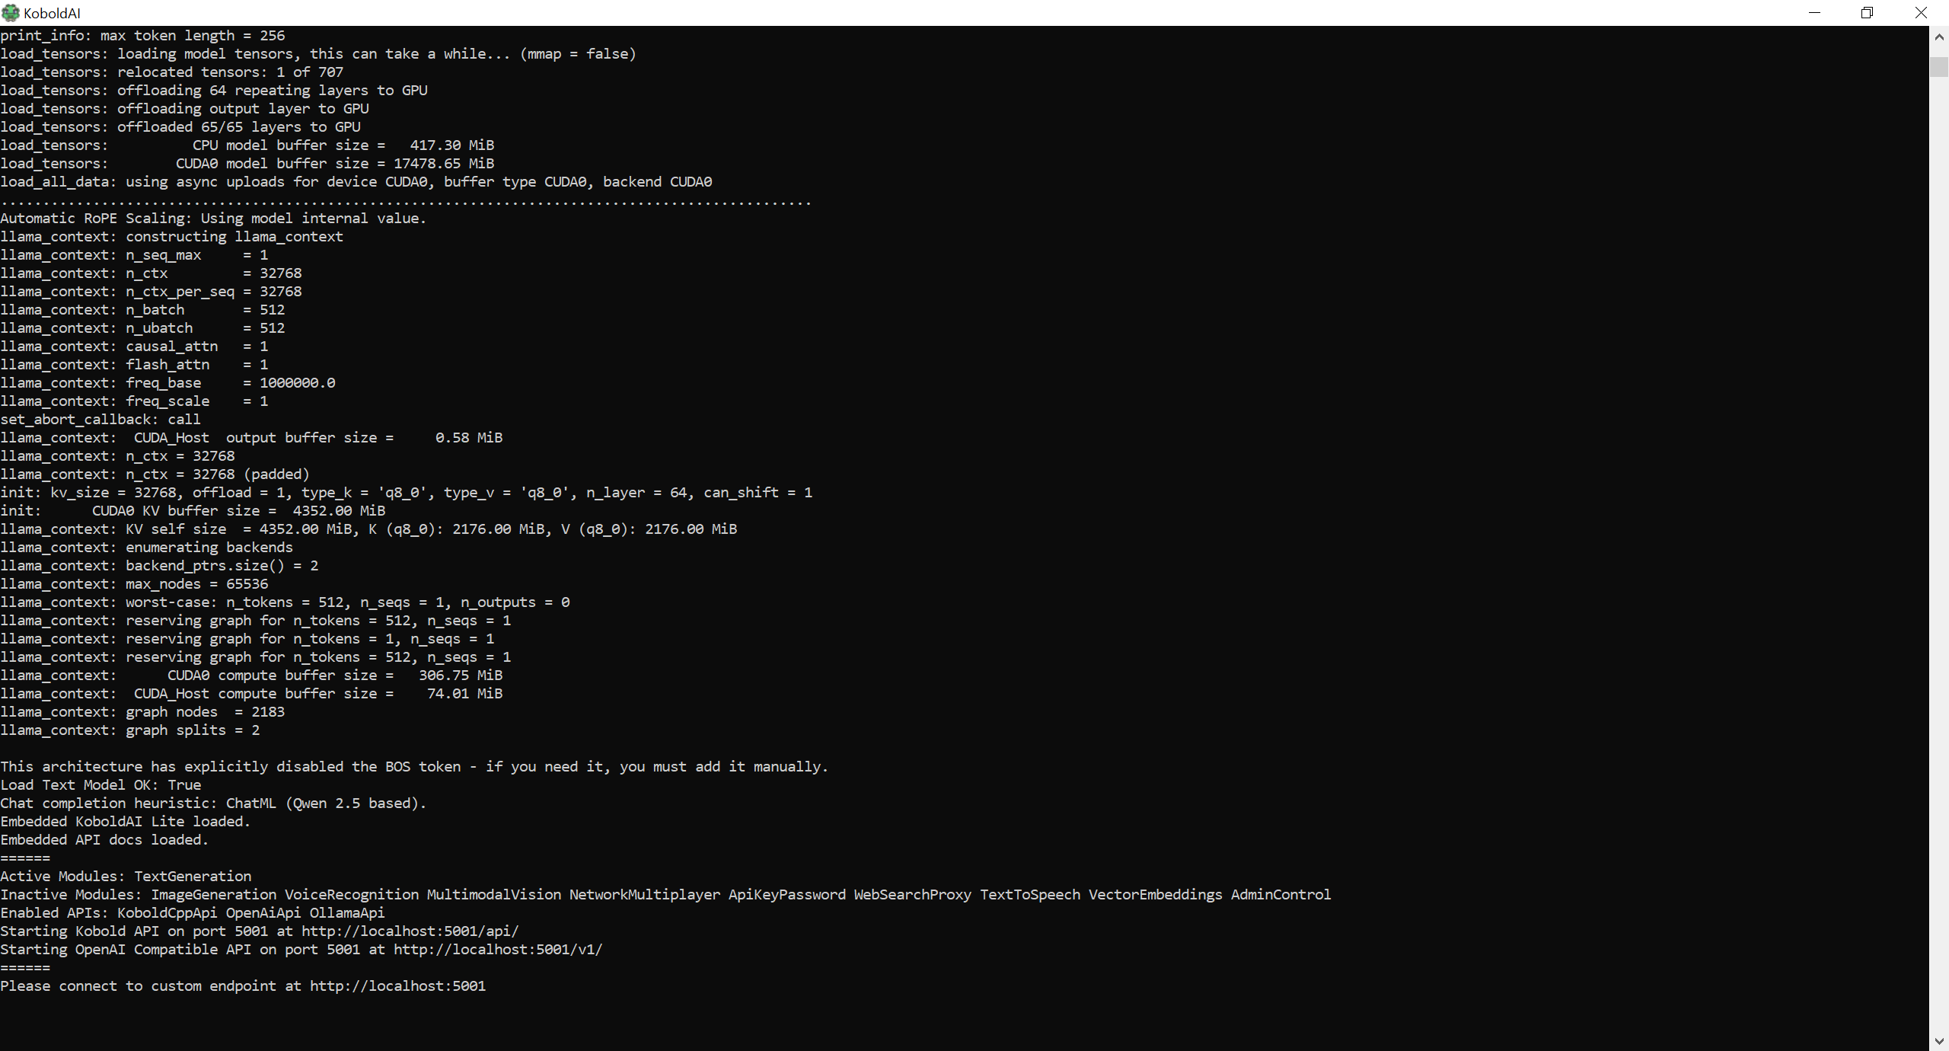Image resolution: width=1949 pixels, height=1051 pixels.
Task: Click 'constructing llama_context' line
Action: 171,237
